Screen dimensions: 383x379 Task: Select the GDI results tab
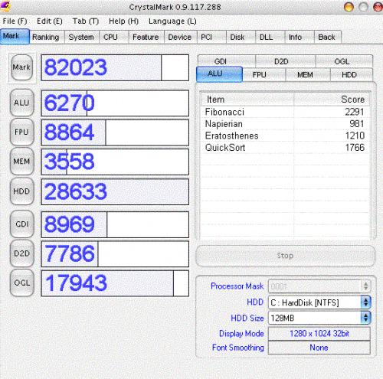227,61
